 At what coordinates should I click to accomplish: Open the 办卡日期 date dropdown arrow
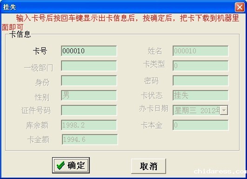click(x=224, y=110)
